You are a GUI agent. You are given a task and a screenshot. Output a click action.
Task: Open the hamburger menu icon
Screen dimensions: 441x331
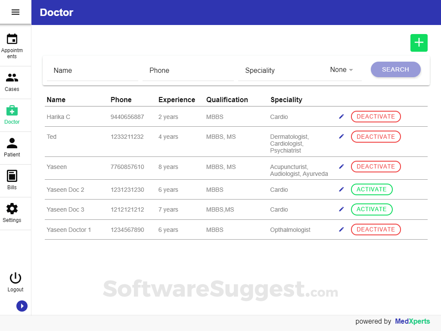click(16, 12)
